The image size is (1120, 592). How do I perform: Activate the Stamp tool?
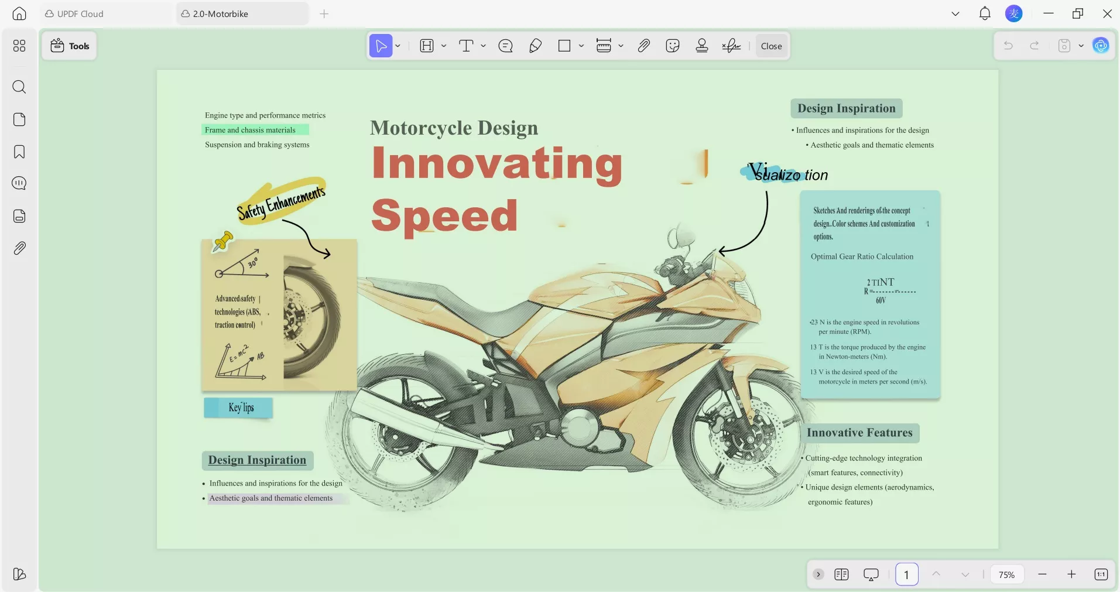click(701, 46)
